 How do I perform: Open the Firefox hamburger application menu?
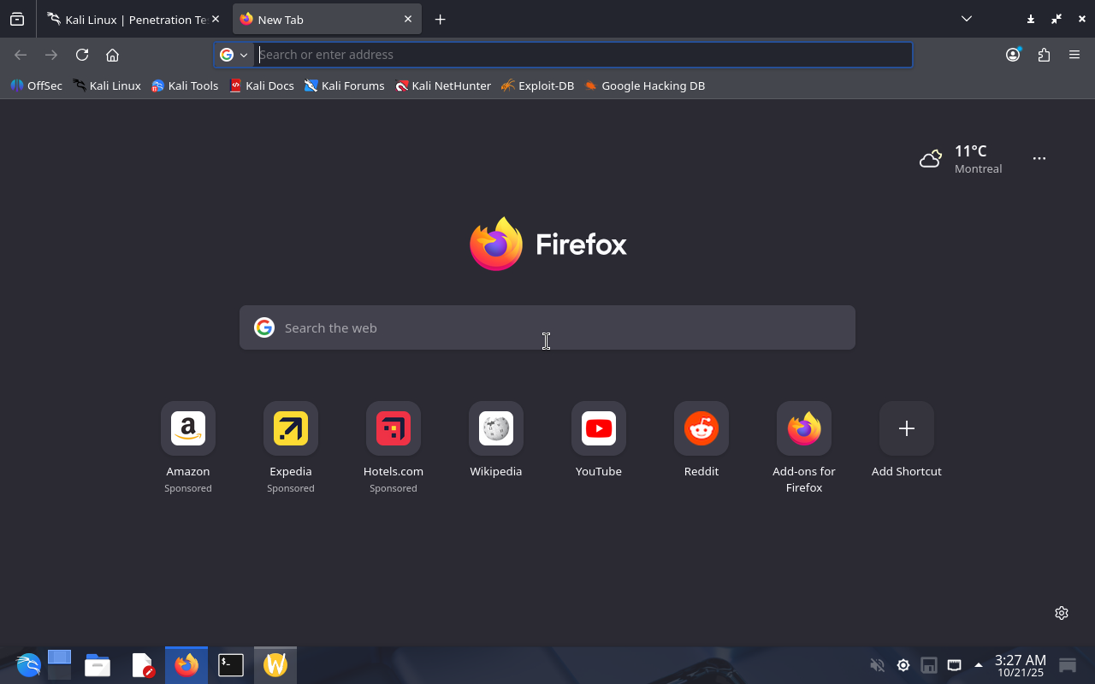tap(1074, 55)
